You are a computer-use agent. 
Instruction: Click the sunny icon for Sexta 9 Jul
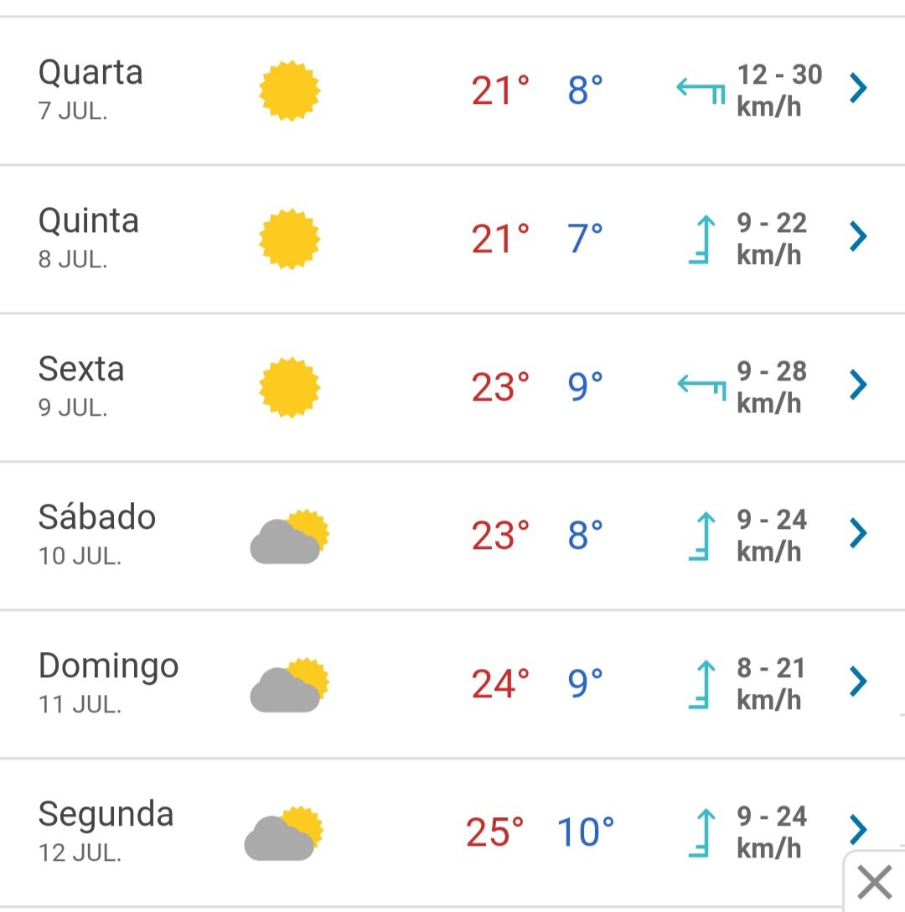289,387
